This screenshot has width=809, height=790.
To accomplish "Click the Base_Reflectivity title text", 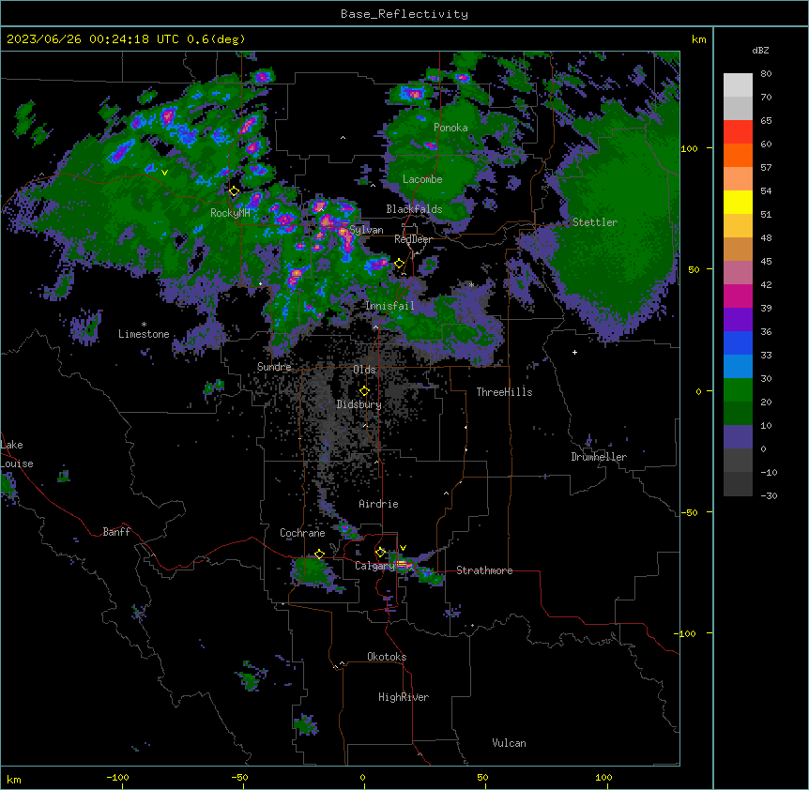I will click(404, 14).
